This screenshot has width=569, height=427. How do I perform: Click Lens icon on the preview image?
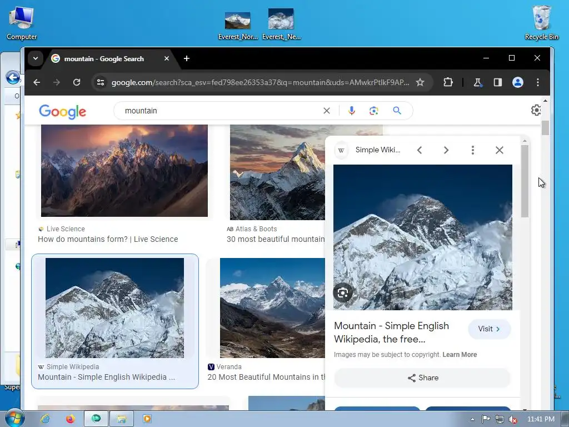(x=342, y=292)
